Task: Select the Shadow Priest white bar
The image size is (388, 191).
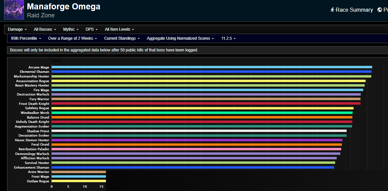Action: tap(199, 131)
